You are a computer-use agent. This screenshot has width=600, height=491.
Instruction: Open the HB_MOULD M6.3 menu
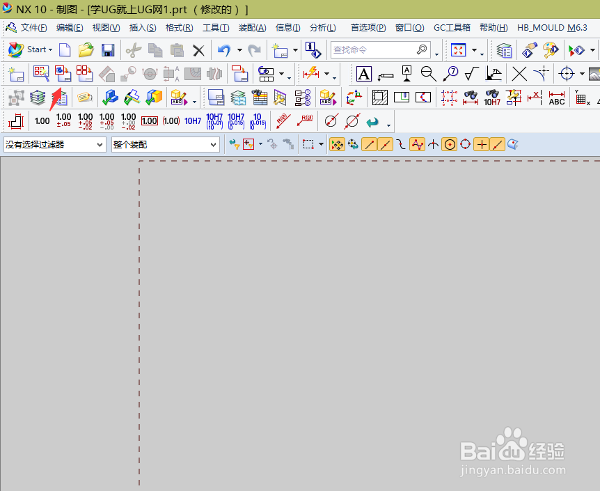(x=552, y=28)
